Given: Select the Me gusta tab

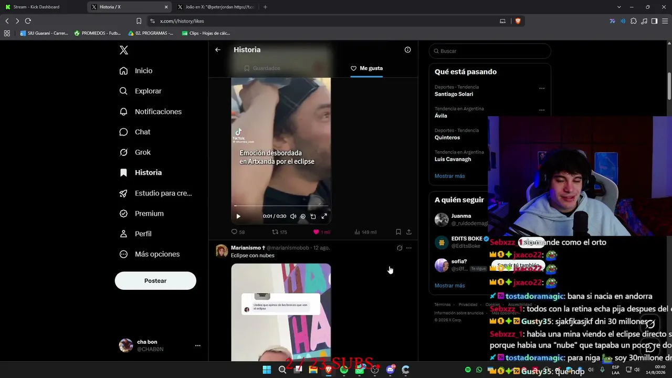Looking at the screenshot, I should pos(366,68).
